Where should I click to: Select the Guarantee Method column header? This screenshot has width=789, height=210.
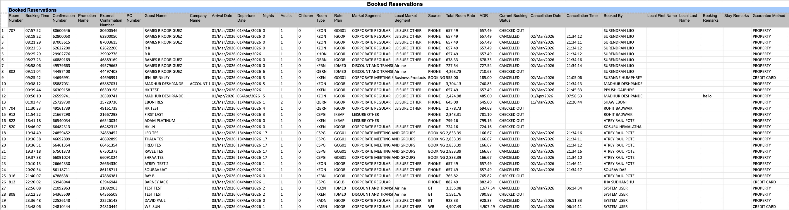769,16
